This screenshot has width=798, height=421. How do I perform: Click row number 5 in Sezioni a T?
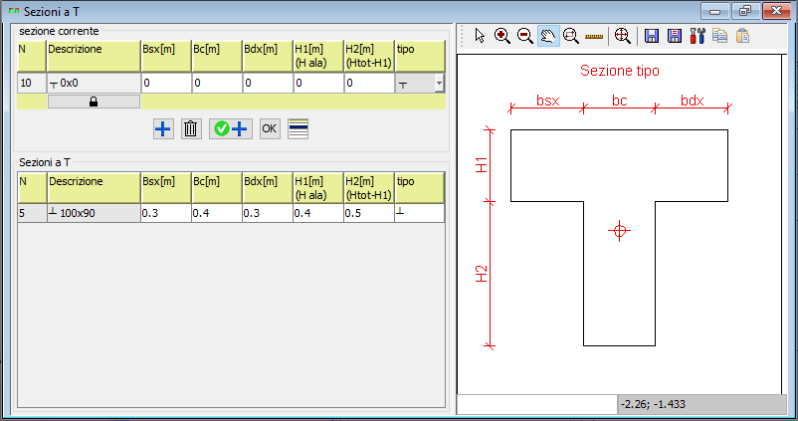(x=32, y=213)
